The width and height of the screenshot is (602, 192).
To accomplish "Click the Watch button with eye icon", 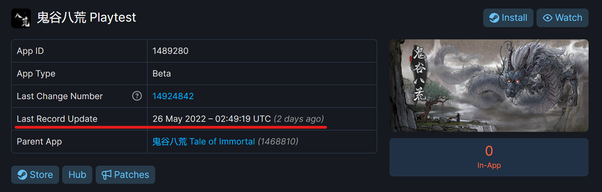I will pyautogui.click(x=562, y=18).
